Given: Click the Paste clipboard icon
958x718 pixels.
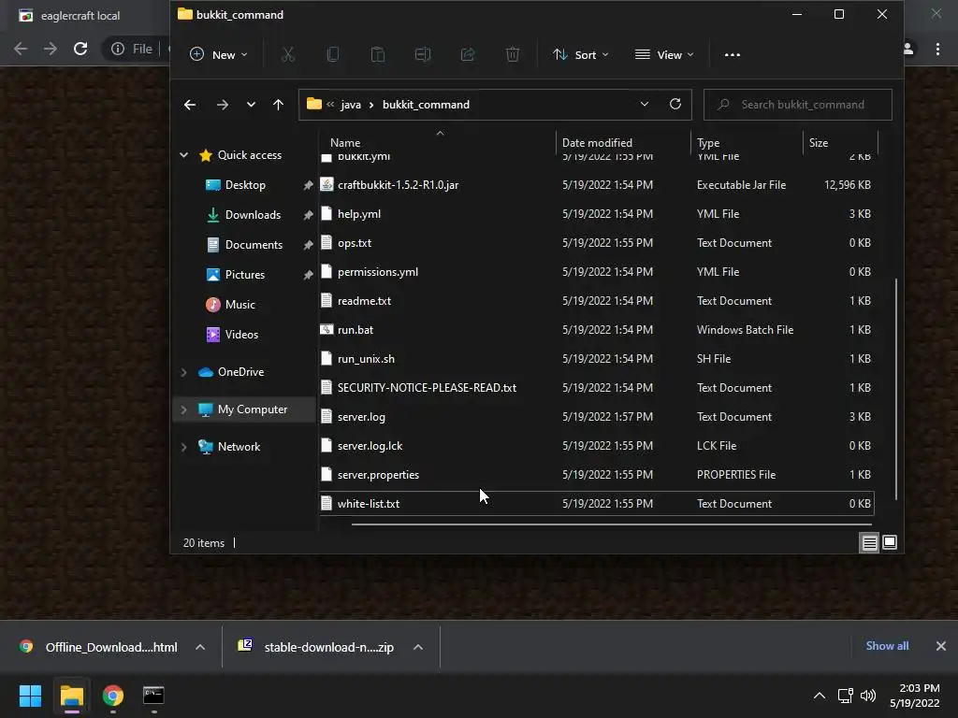Looking at the screenshot, I should [x=378, y=55].
